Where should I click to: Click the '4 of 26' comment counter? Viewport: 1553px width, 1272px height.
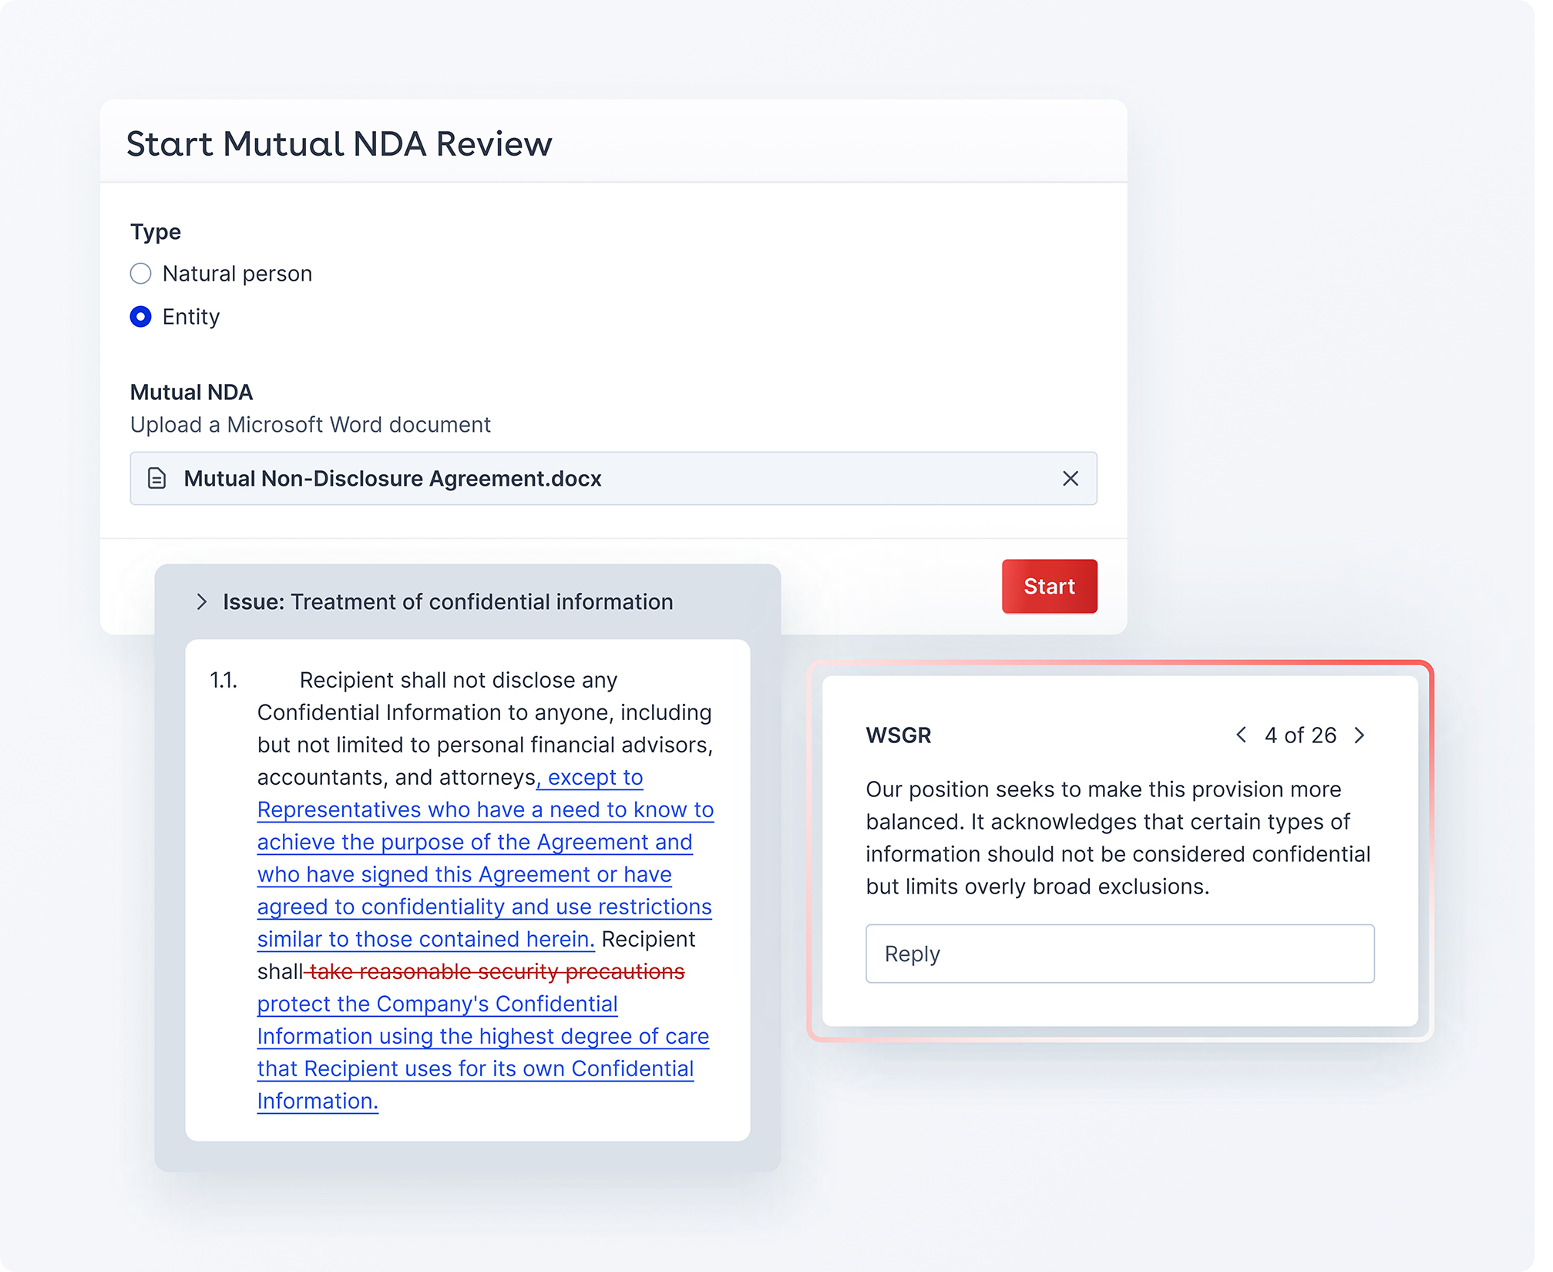pyautogui.click(x=1300, y=735)
